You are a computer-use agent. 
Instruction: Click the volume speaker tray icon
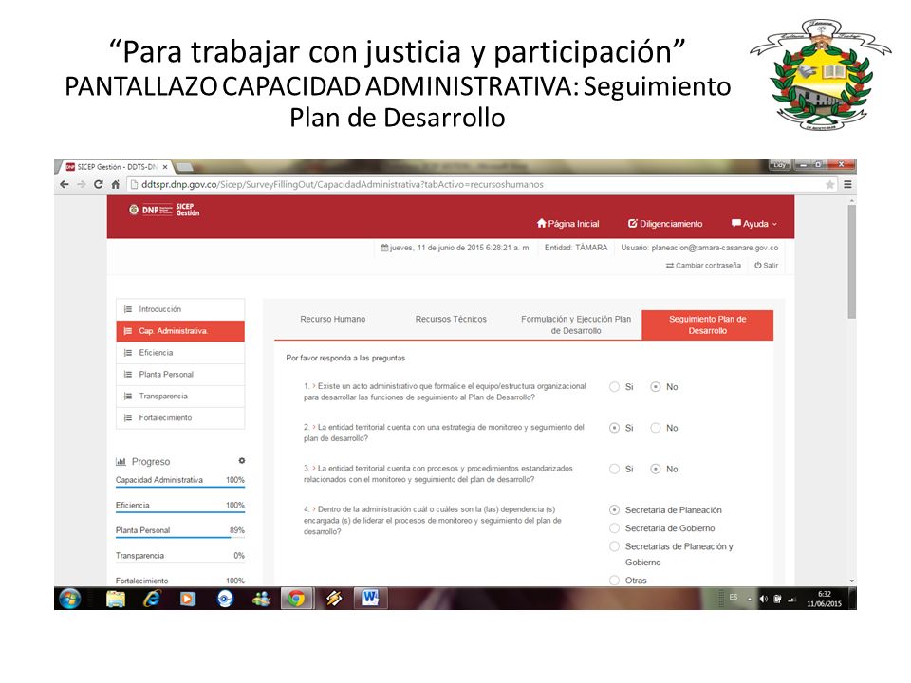click(763, 599)
